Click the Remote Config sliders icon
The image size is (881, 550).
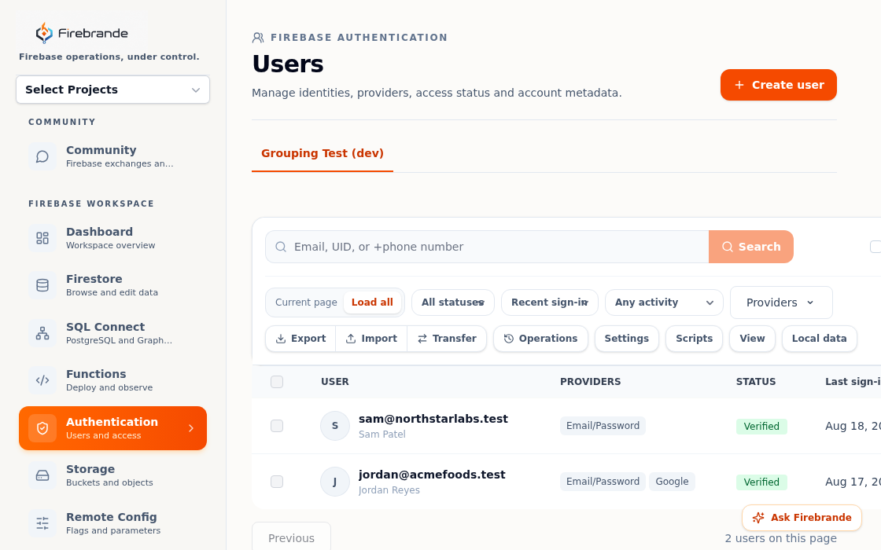click(x=42, y=523)
